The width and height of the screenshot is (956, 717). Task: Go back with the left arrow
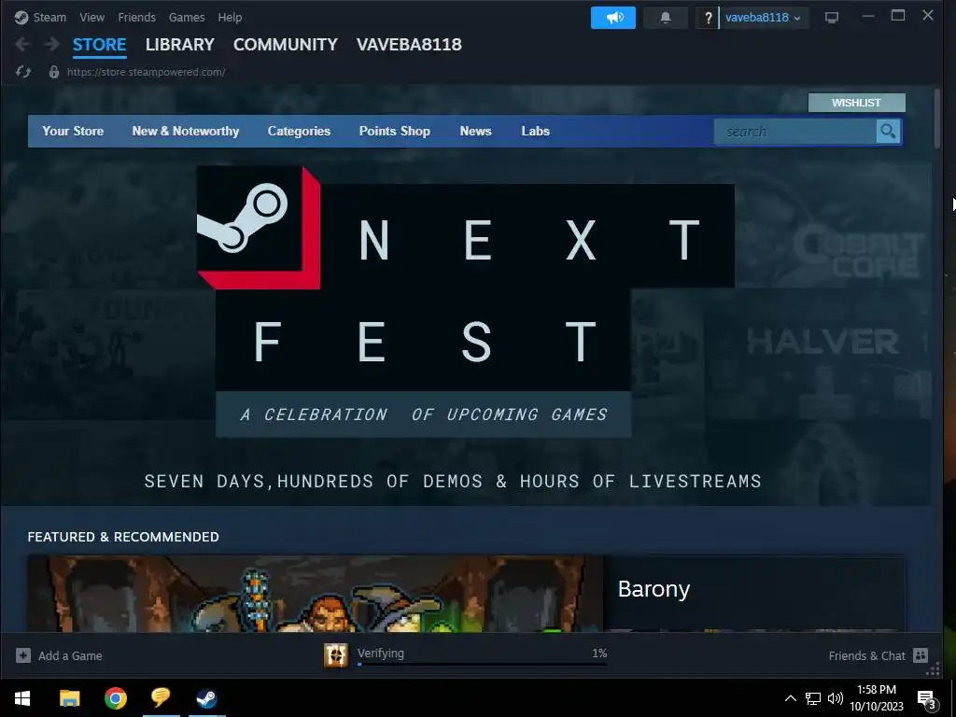click(x=22, y=44)
